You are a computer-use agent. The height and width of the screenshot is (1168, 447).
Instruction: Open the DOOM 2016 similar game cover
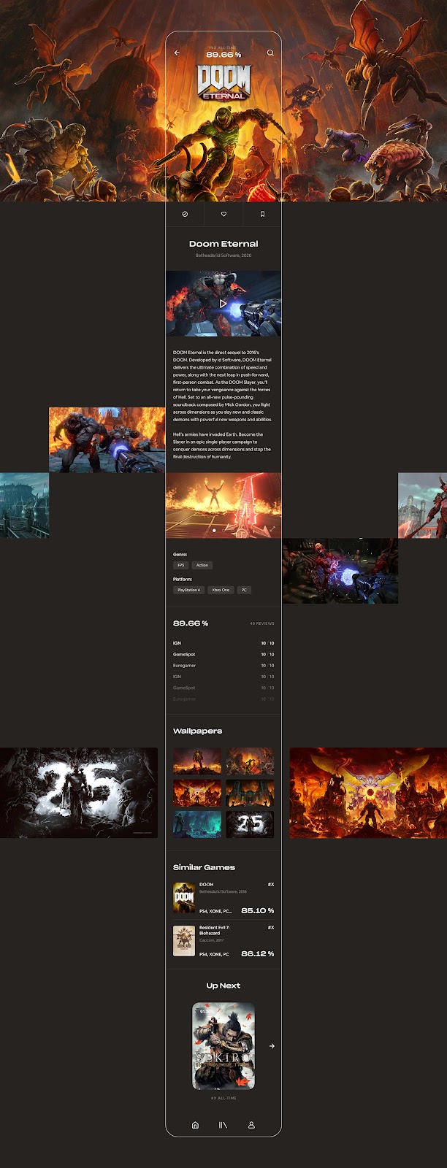click(x=184, y=897)
